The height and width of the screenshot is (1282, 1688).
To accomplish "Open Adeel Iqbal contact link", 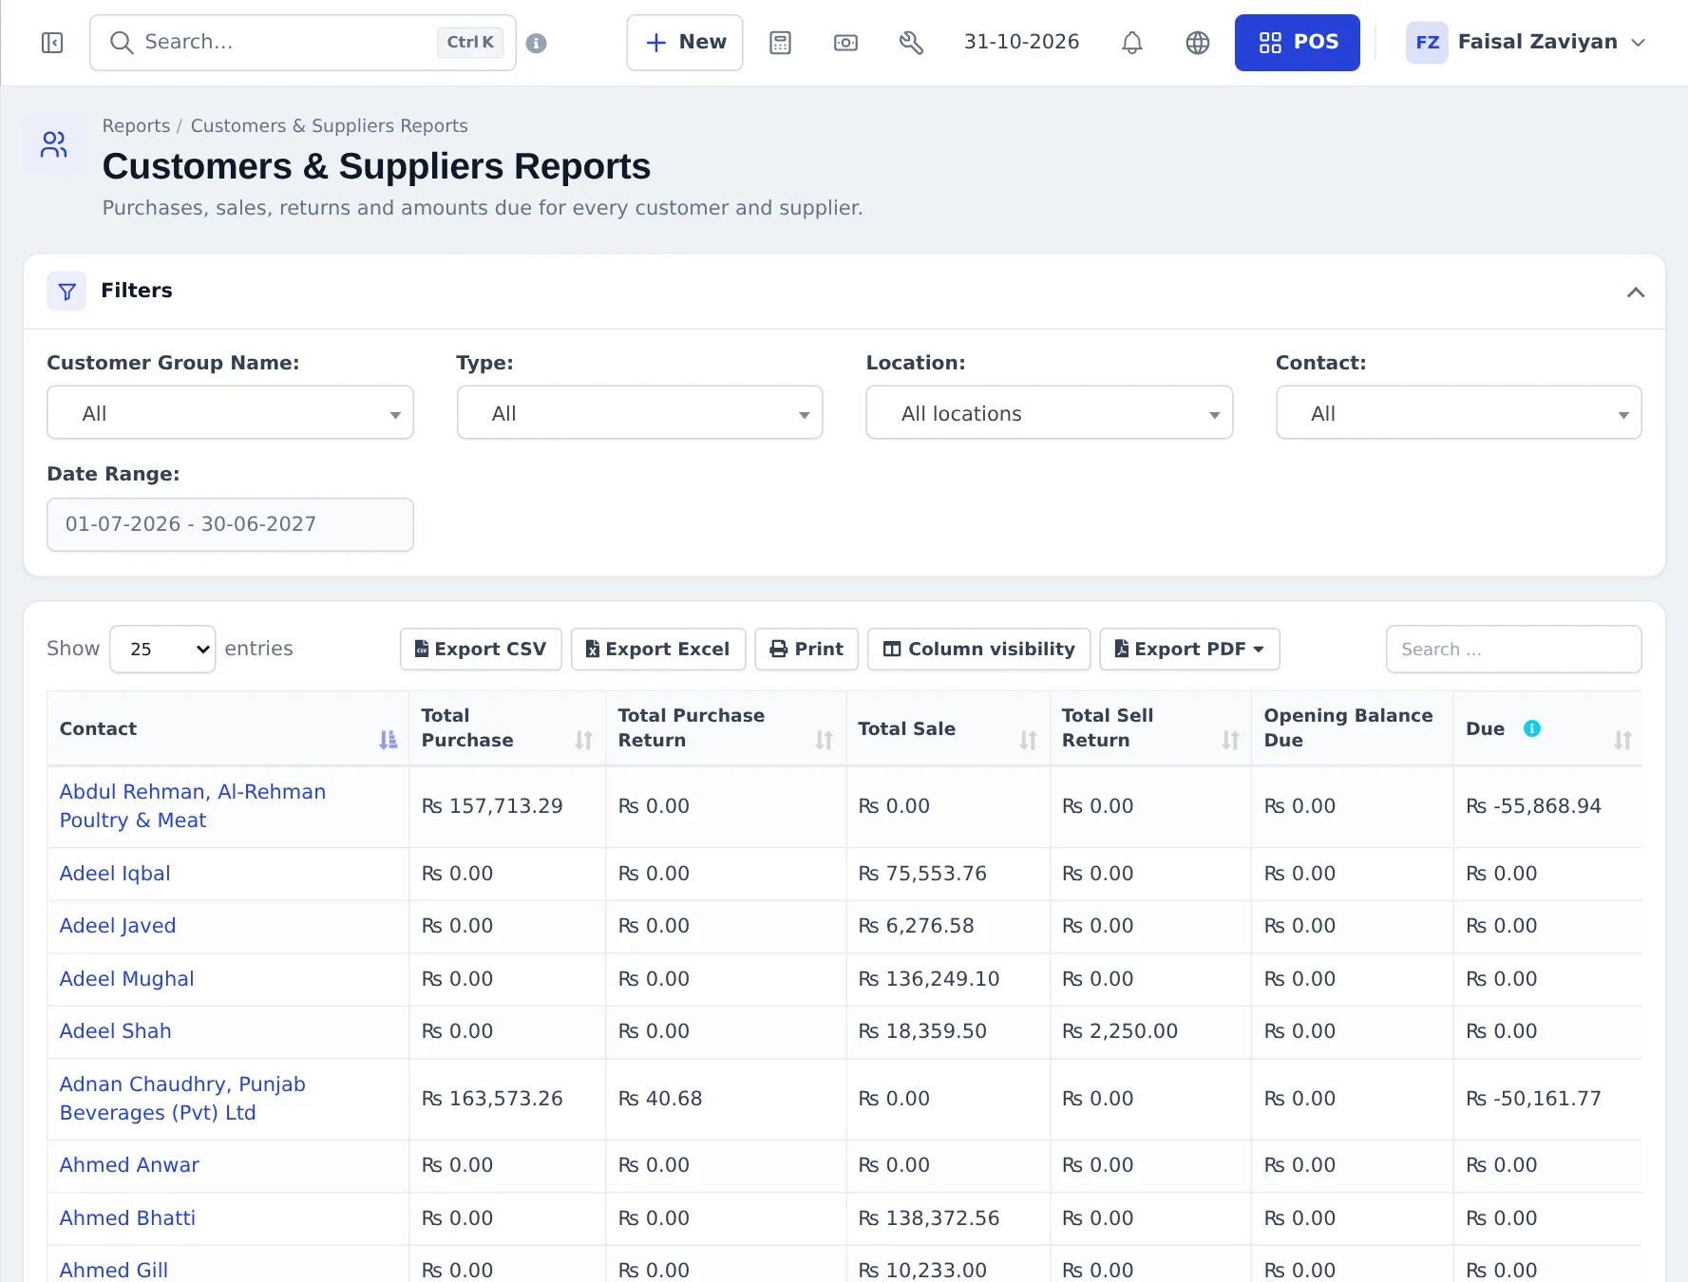I will (x=115, y=874).
